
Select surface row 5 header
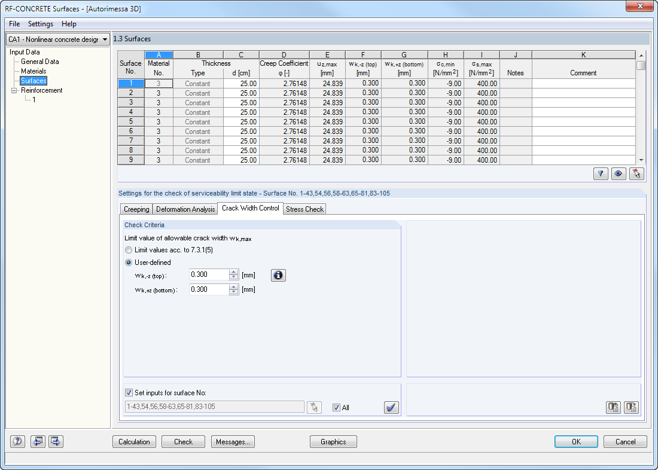(x=131, y=122)
